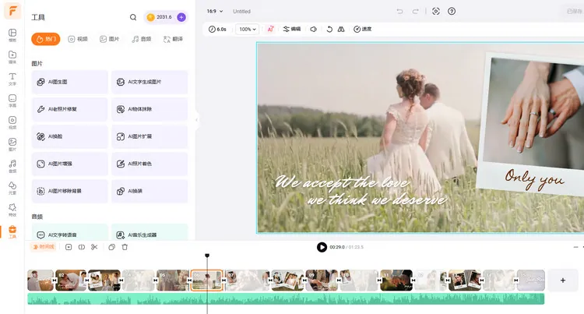Click the undo arrow icon
Viewport: 584px width, 314px height.
(399, 11)
